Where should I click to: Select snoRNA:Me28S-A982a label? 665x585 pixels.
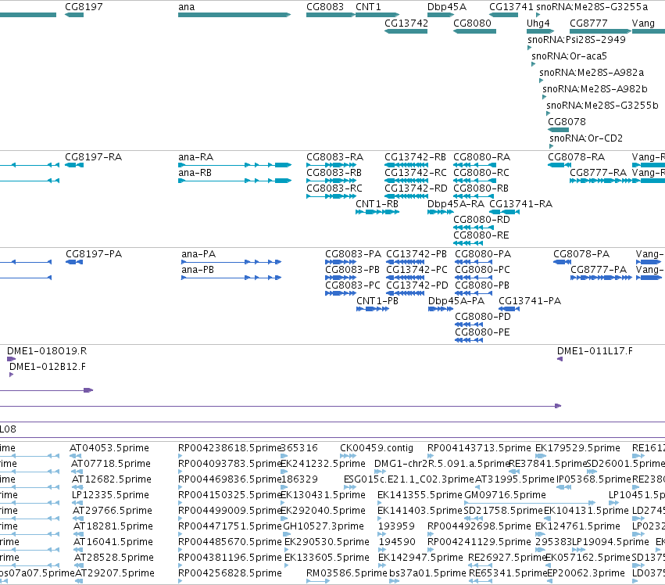pyautogui.click(x=592, y=73)
